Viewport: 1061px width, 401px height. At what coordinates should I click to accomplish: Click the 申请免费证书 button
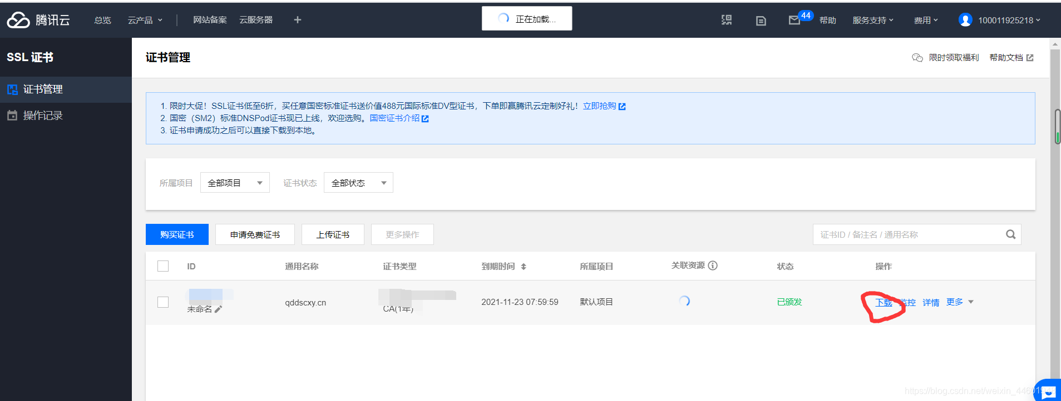click(x=255, y=234)
